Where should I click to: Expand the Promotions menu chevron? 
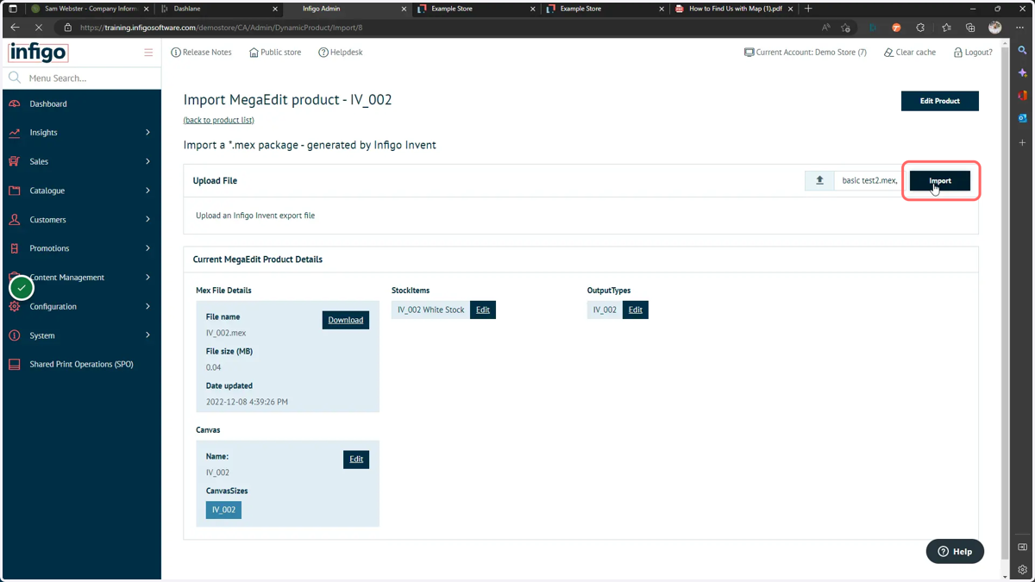[147, 248]
